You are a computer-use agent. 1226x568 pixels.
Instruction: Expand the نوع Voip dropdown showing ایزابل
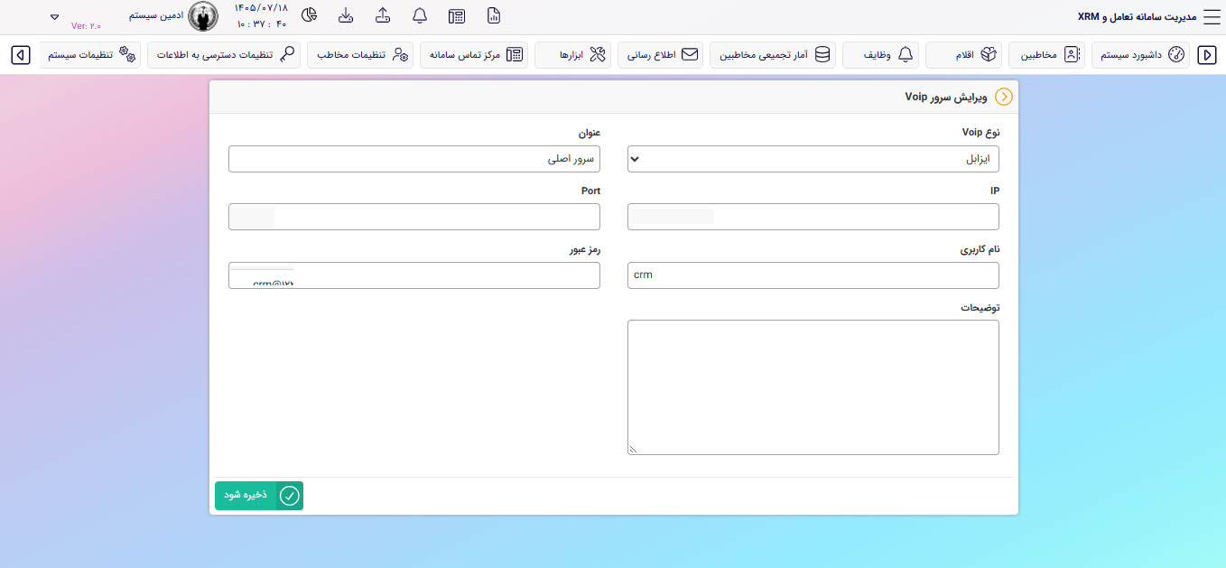pyautogui.click(x=813, y=159)
